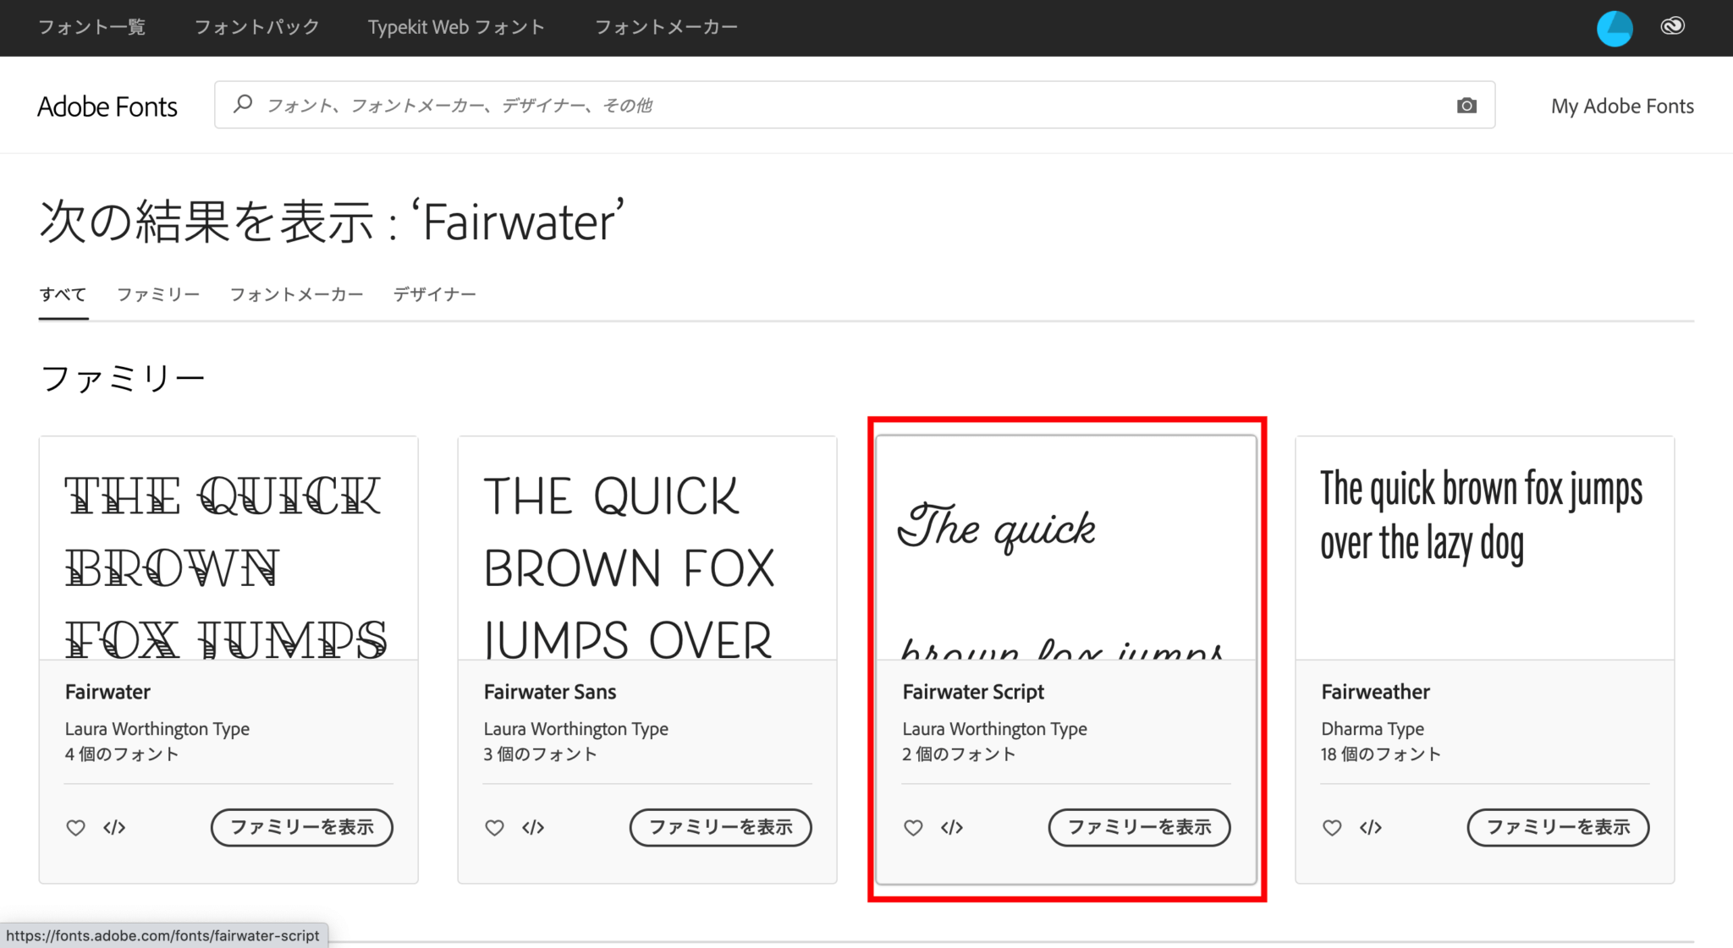This screenshot has width=1733, height=948.
Task: Favorite the Fairwater font family
Action: [75, 828]
